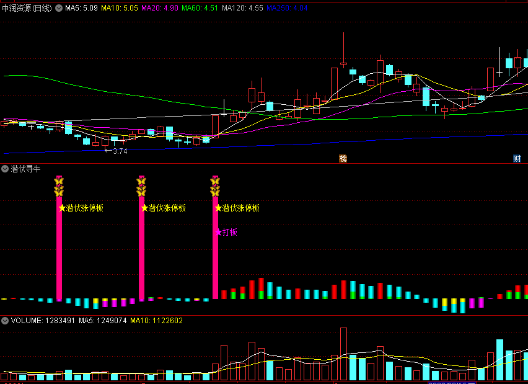Click the 财 badge icon
This screenshot has width=528, height=384.
pos(517,158)
